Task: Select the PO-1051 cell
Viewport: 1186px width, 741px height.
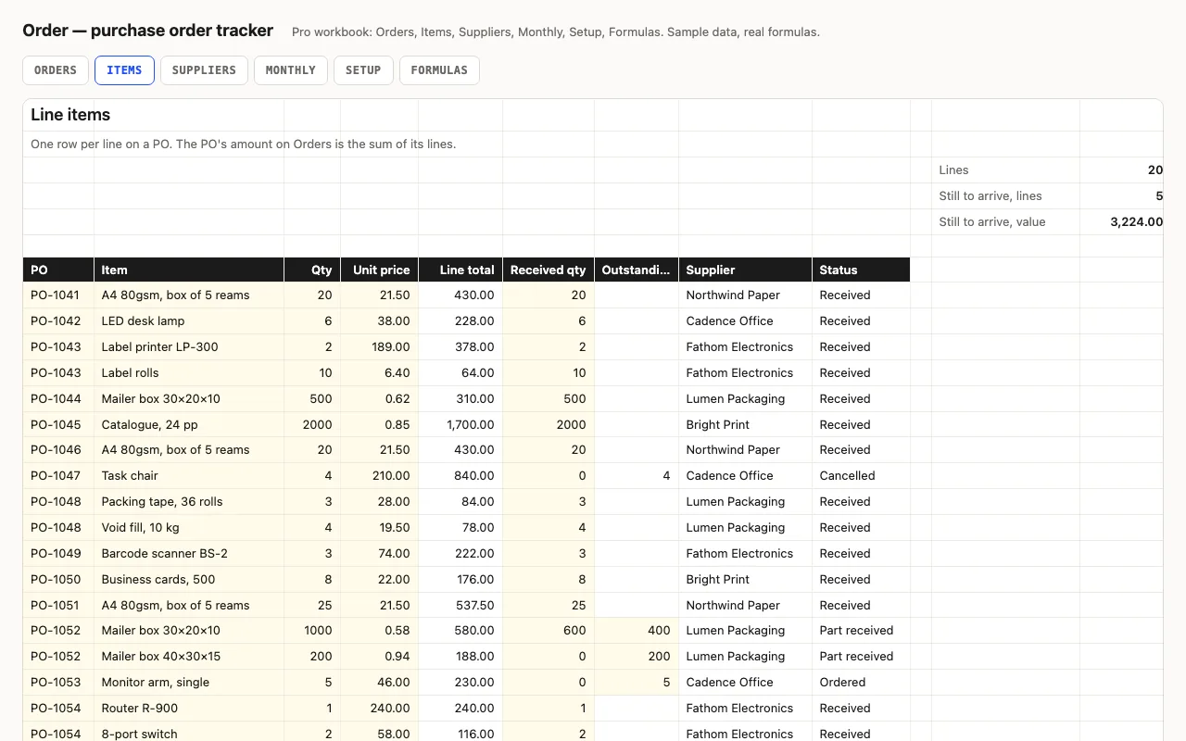Action: tap(58, 606)
